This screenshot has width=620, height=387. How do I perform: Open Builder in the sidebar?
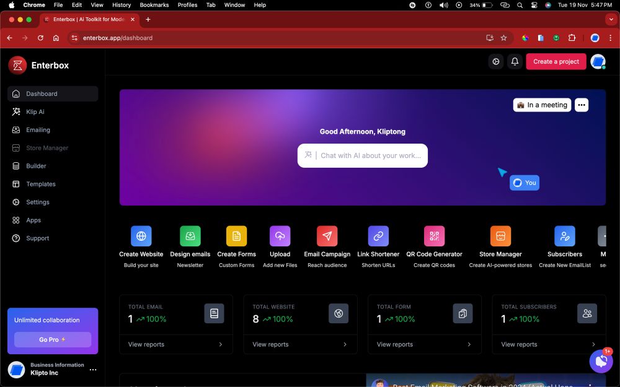53,166
